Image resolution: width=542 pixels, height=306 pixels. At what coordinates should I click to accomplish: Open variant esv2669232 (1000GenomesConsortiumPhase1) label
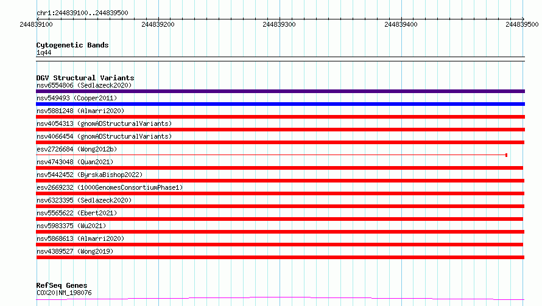pos(110,187)
